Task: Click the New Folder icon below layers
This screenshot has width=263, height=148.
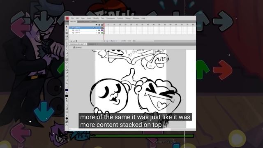Action: 74,41
